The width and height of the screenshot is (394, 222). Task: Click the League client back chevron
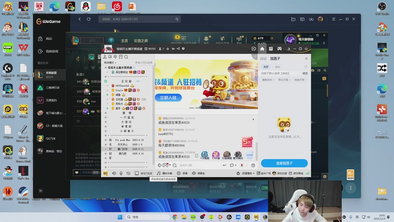(78, 59)
